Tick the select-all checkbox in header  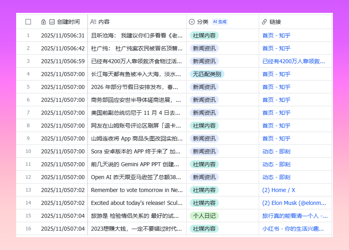28,22
